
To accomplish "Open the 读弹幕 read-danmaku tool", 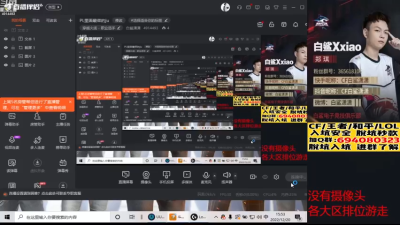I will pos(12,165).
